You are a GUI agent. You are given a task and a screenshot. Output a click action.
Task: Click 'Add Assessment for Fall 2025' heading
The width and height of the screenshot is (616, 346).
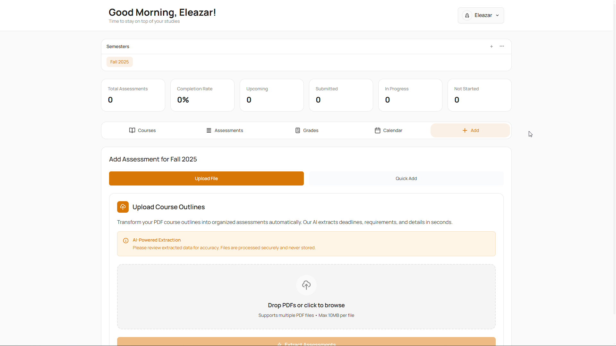(x=153, y=159)
